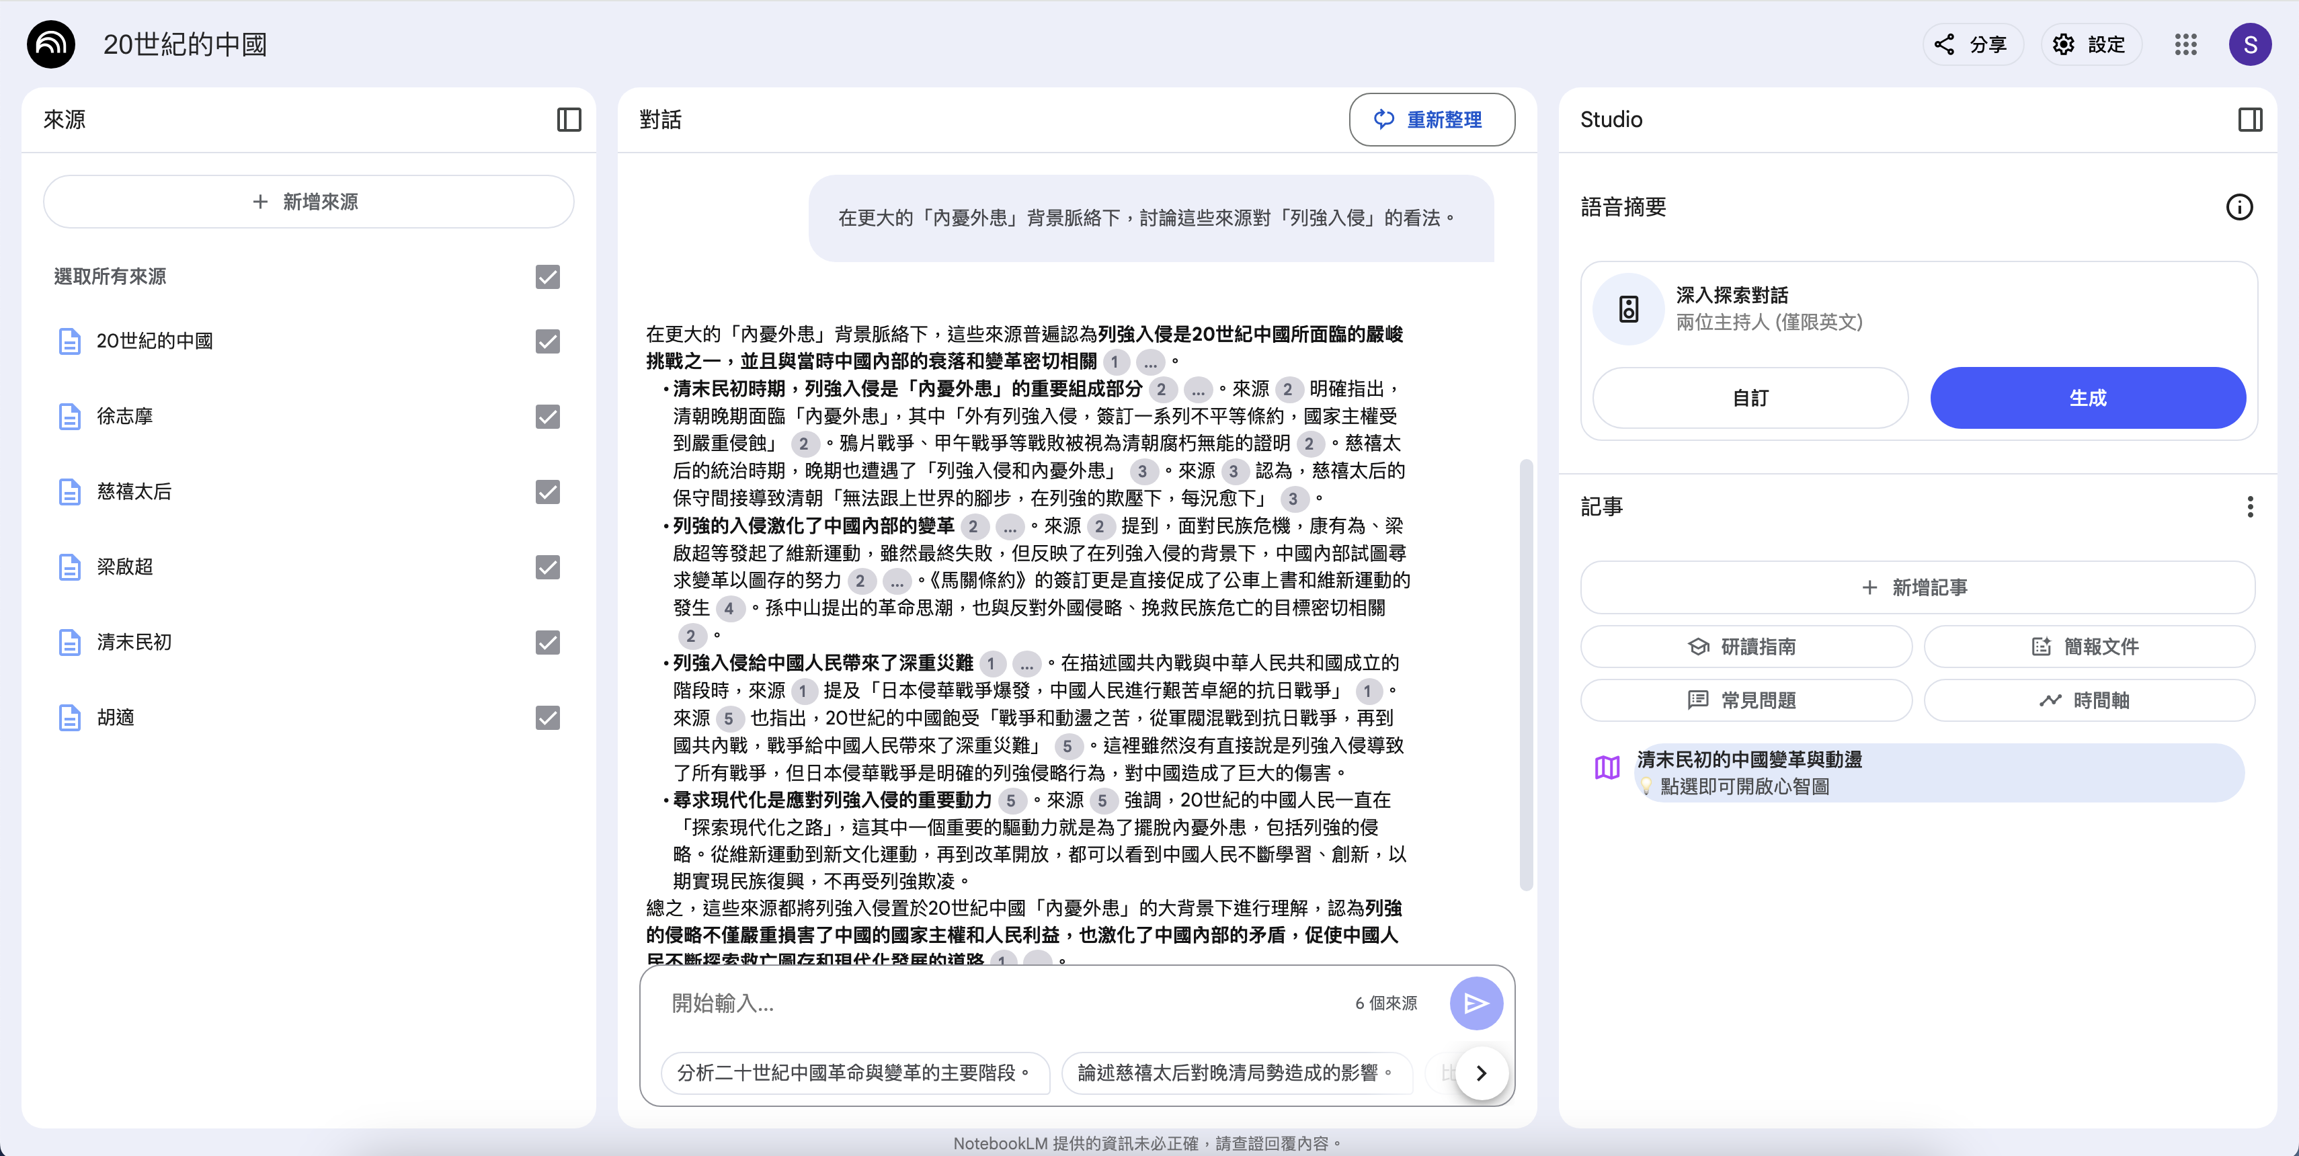Click the audio overview info icon

click(2239, 207)
